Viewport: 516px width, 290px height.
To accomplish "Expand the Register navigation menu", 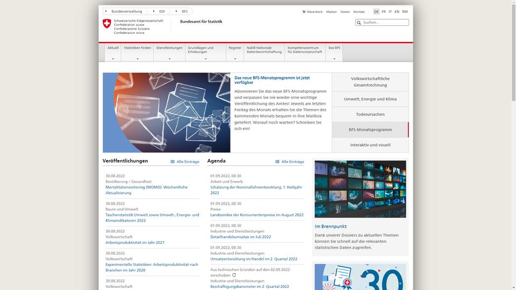I will (235, 53).
